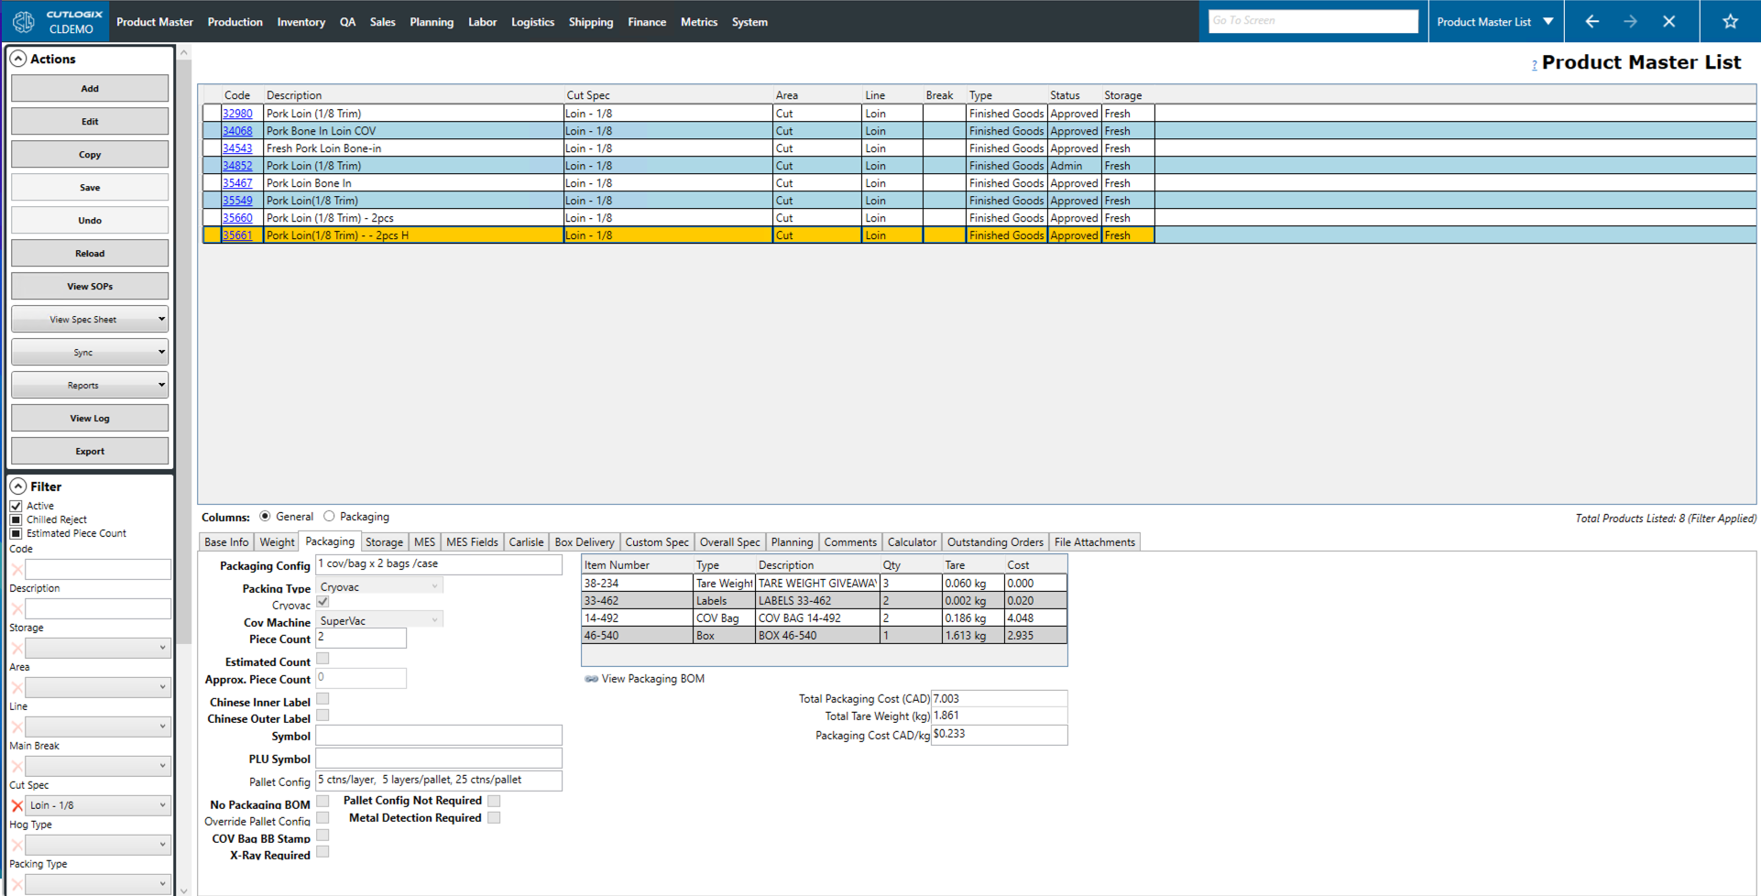Collapse the Filter panel chevron

[x=18, y=486]
